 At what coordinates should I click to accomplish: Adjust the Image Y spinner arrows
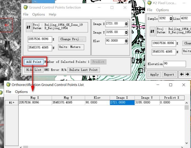pos(126,33)
